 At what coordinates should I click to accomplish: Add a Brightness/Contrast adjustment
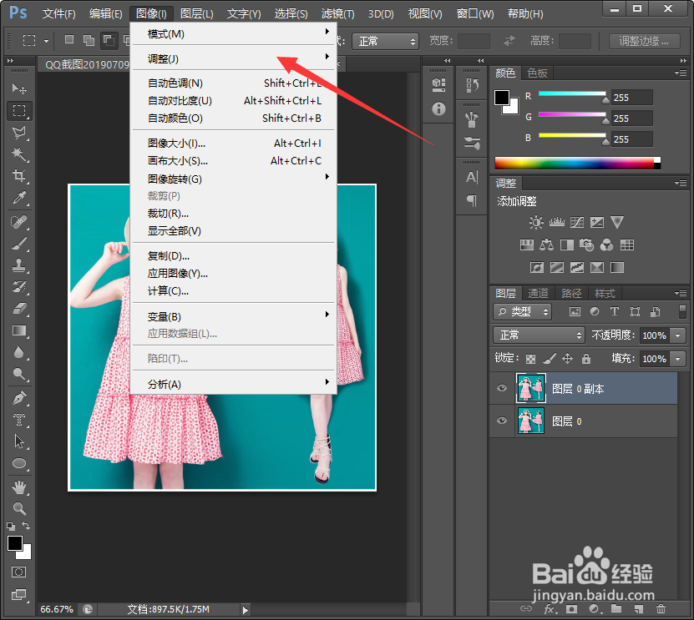535,222
